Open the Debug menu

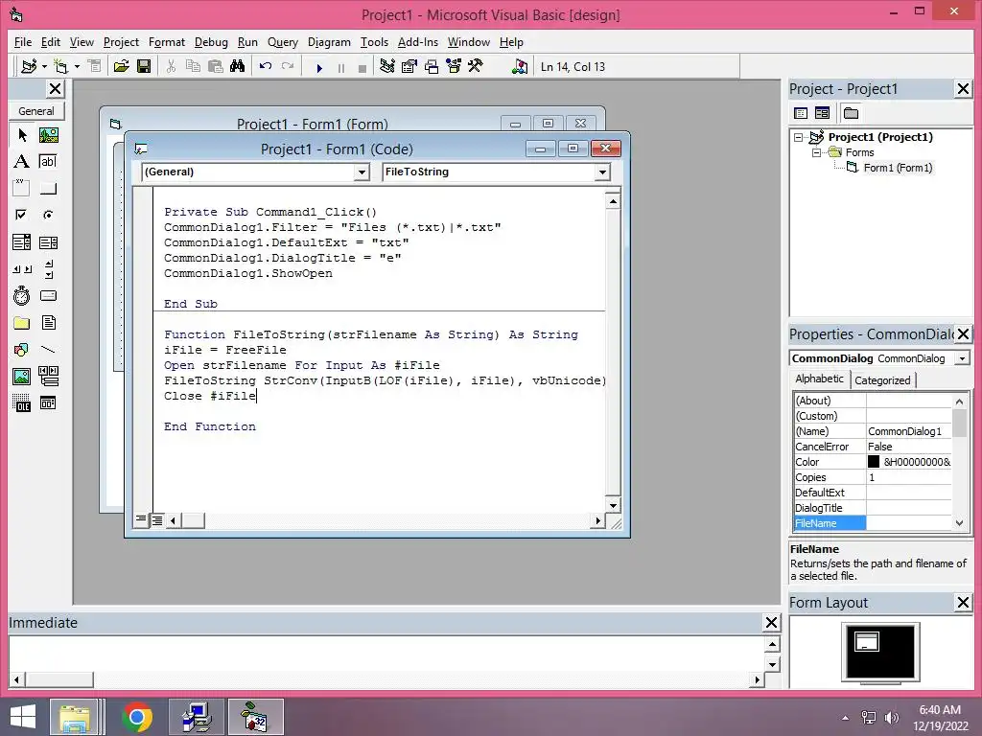pyautogui.click(x=211, y=42)
